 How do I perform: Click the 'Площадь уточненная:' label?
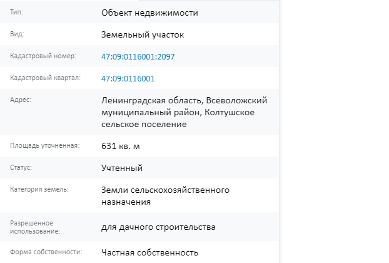[x=45, y=145]
